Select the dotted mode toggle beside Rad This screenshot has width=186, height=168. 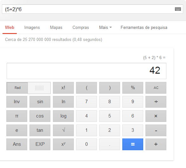39,88
